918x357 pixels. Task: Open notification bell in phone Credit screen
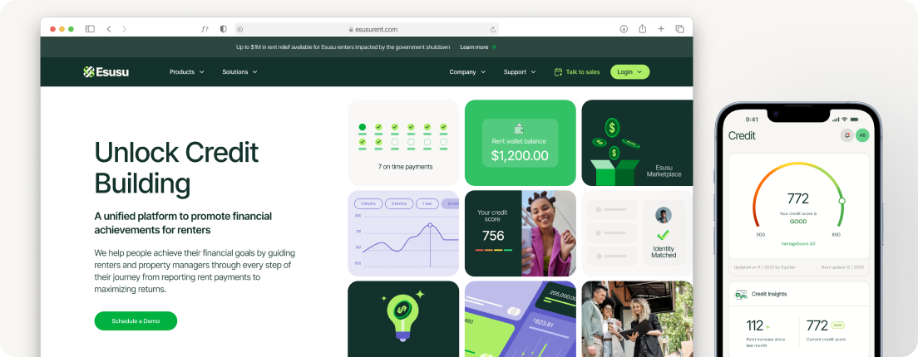coord(846,135)
